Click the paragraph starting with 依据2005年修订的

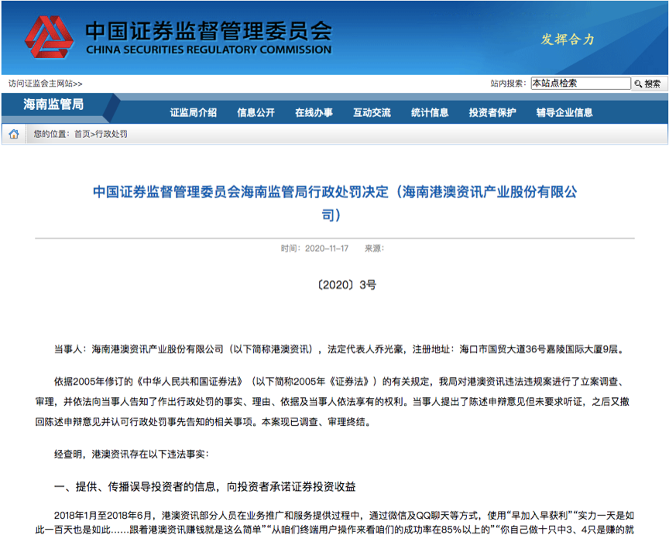pos(333,402)
